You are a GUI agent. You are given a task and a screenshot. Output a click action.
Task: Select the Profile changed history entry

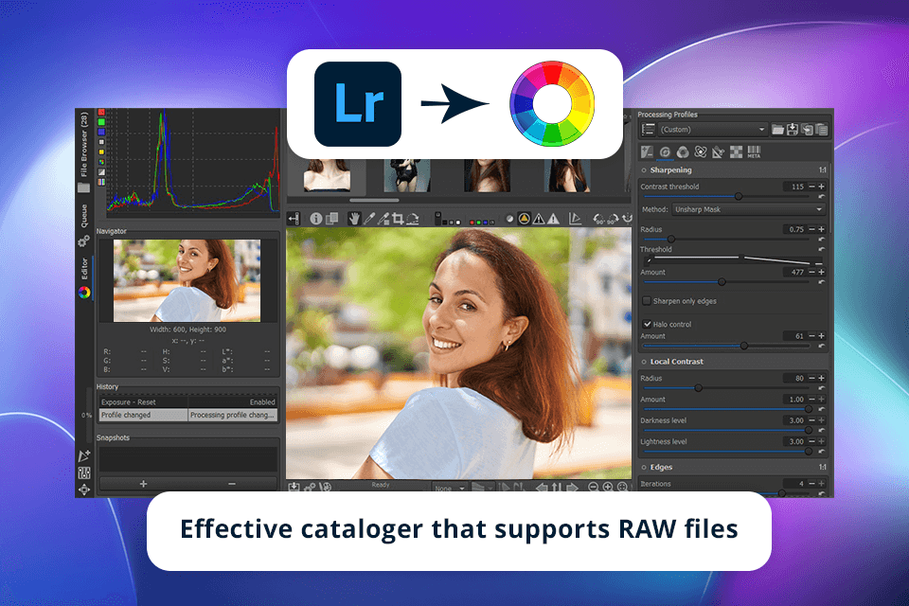pos(187,415)
